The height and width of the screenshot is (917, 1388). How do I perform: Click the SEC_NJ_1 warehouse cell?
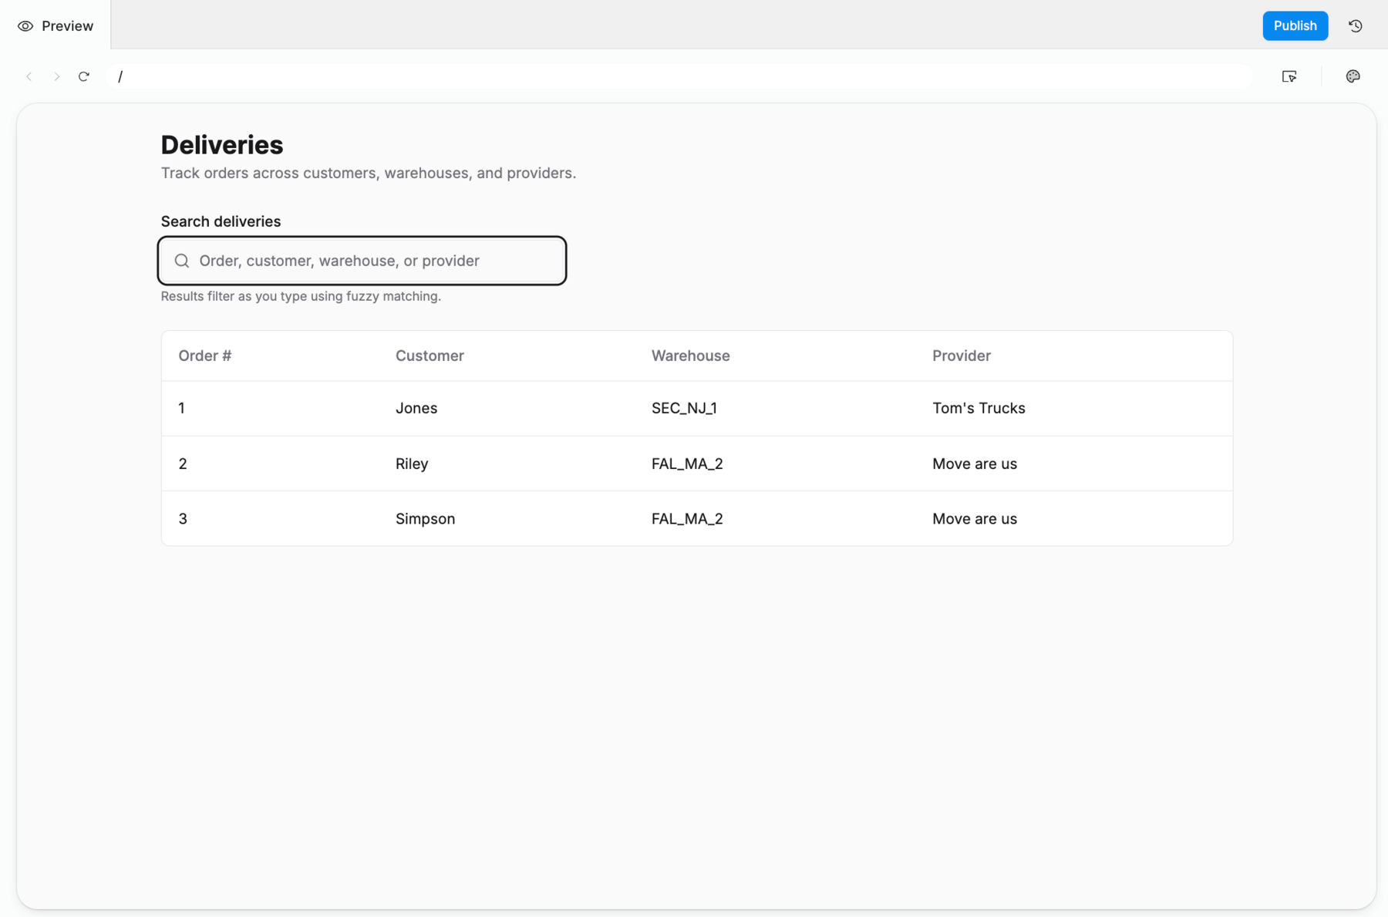point(684,408)
